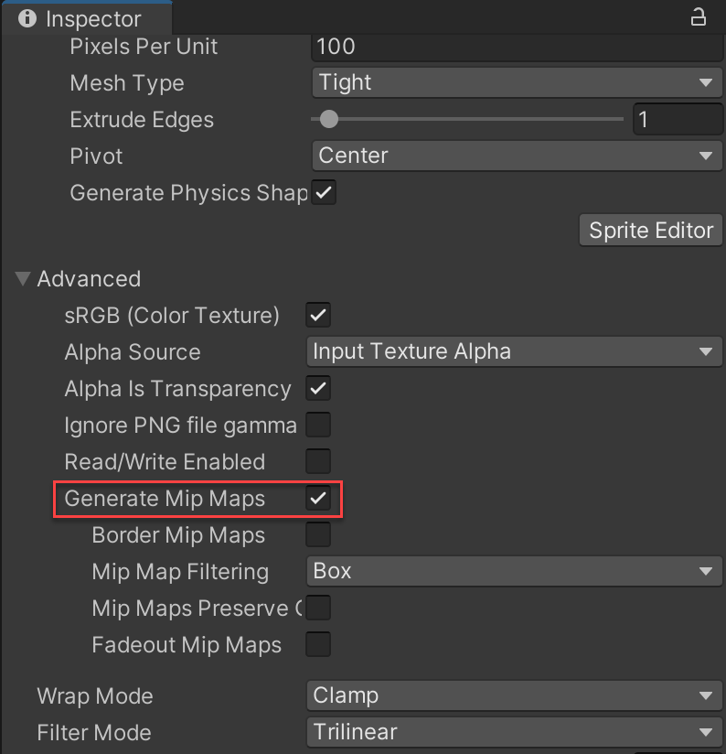Enable Border Mip Maps
The height and width of the screenshot is (754, 726).
click(x=318, y=535)
